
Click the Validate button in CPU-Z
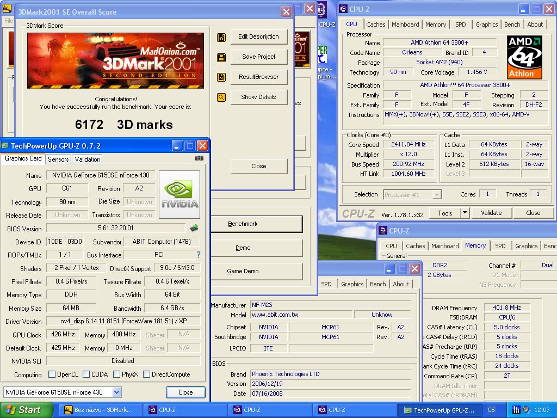tap(491, 213)
